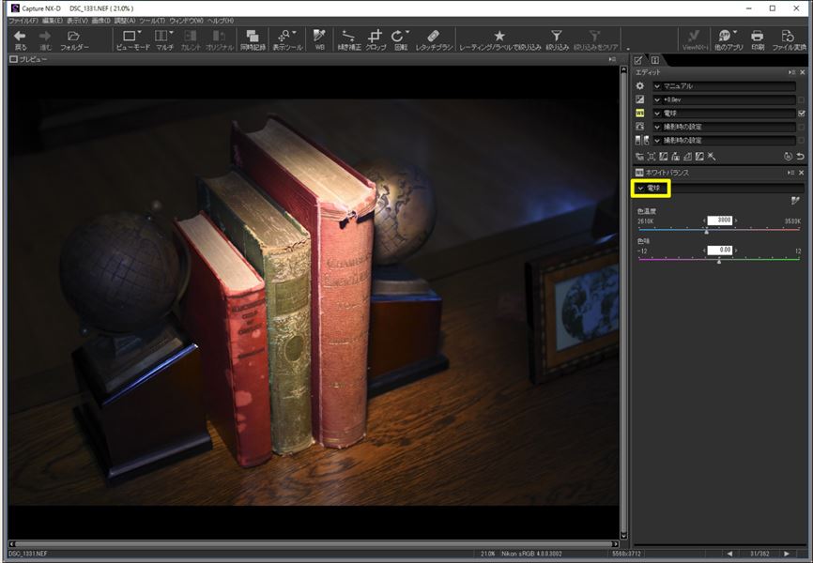Go to the next image arrow
Screen dimensions: 813x563
click(787, 554)
